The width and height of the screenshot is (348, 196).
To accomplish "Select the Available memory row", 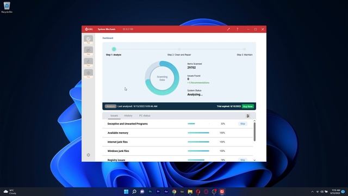I will 178,133.
